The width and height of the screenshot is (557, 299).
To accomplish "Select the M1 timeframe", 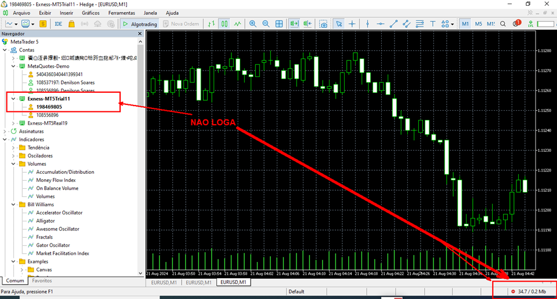I will 465,24.
